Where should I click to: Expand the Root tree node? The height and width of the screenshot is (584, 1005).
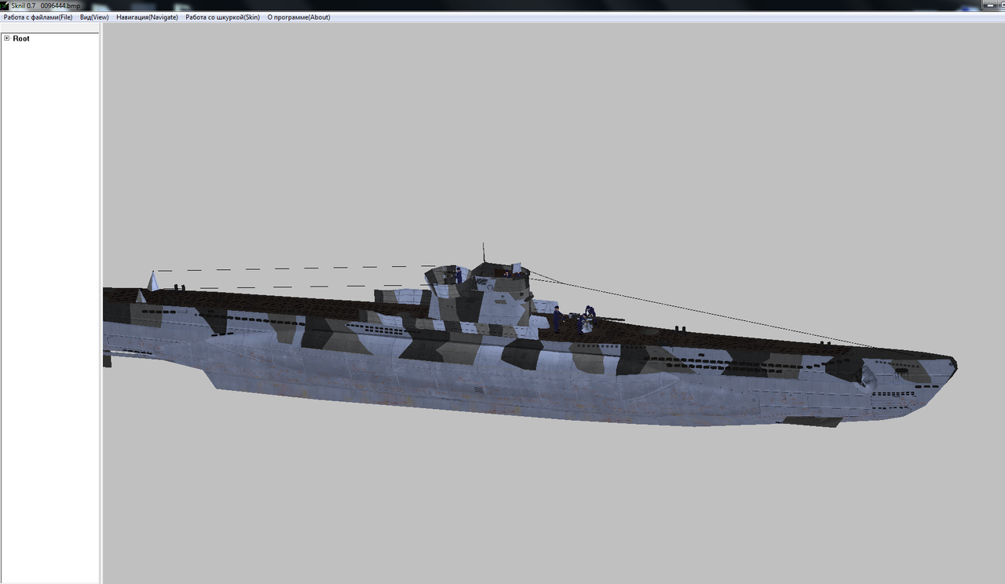pos(6,38)
